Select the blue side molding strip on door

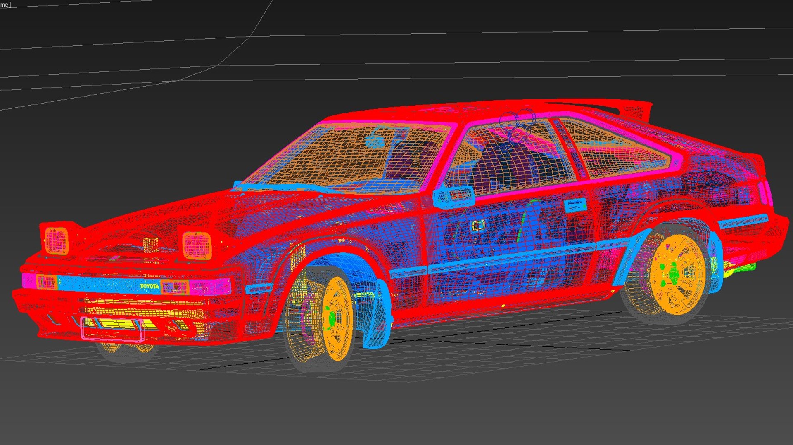click(x=512, y=259)
